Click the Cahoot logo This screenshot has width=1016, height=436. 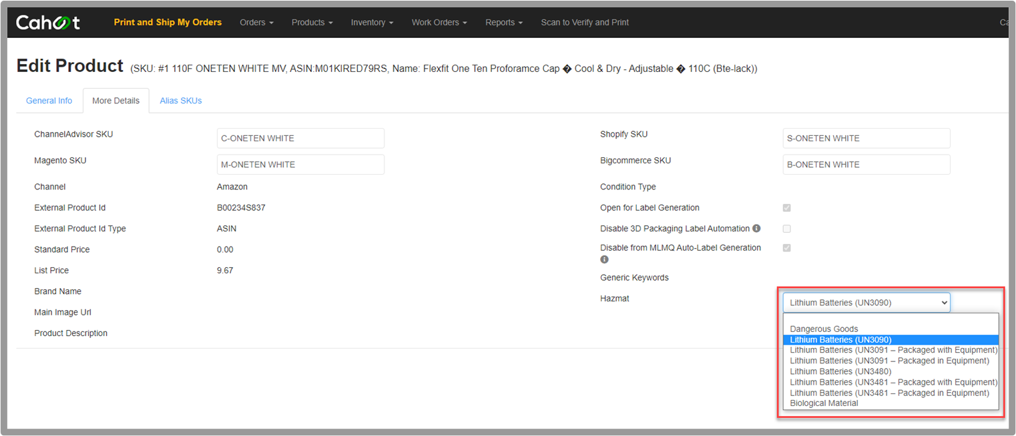point(48,22)
